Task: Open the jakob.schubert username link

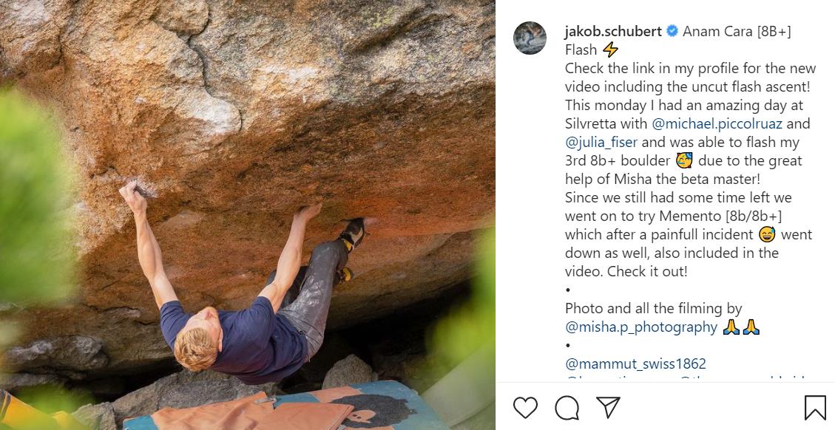Action: [613, 31]
